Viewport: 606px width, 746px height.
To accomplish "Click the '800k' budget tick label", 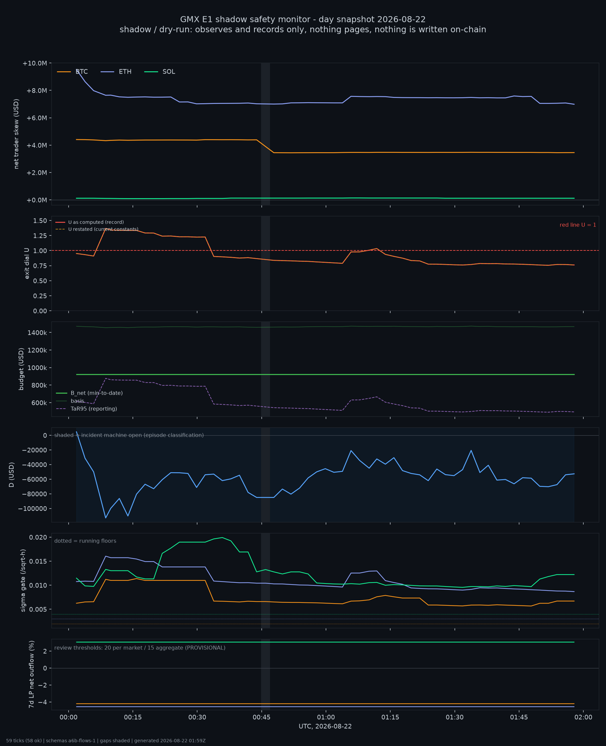I will [39, 385].
